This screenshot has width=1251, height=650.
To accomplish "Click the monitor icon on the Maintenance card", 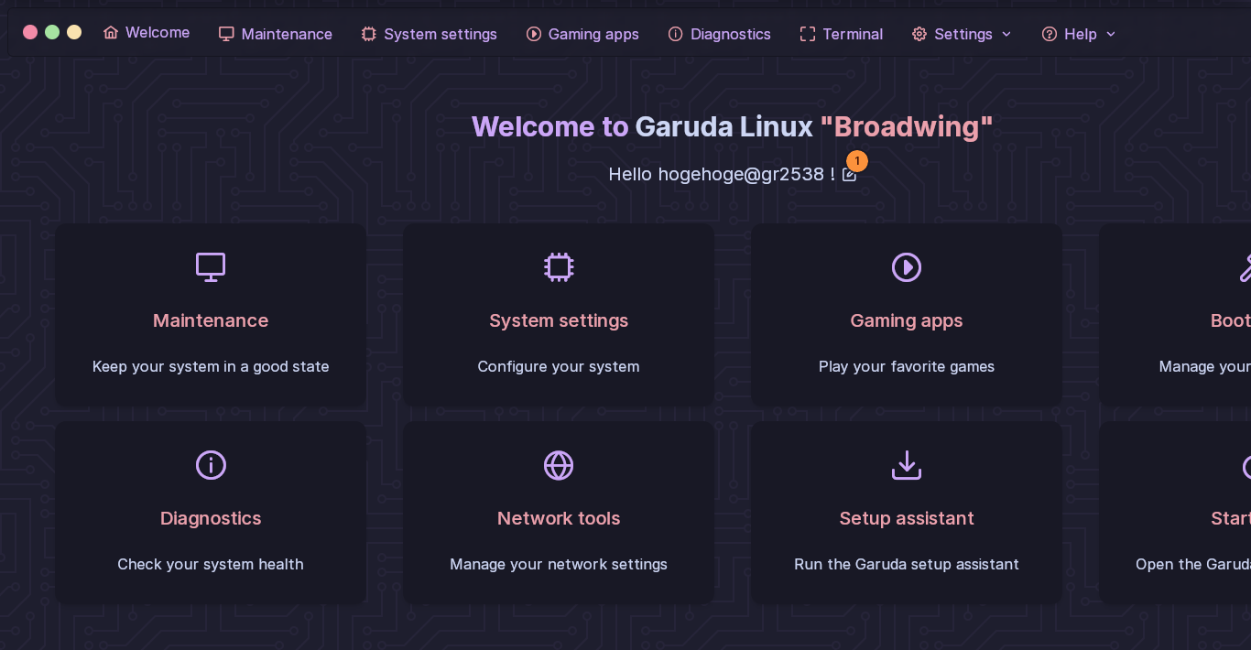I will 211,267.
